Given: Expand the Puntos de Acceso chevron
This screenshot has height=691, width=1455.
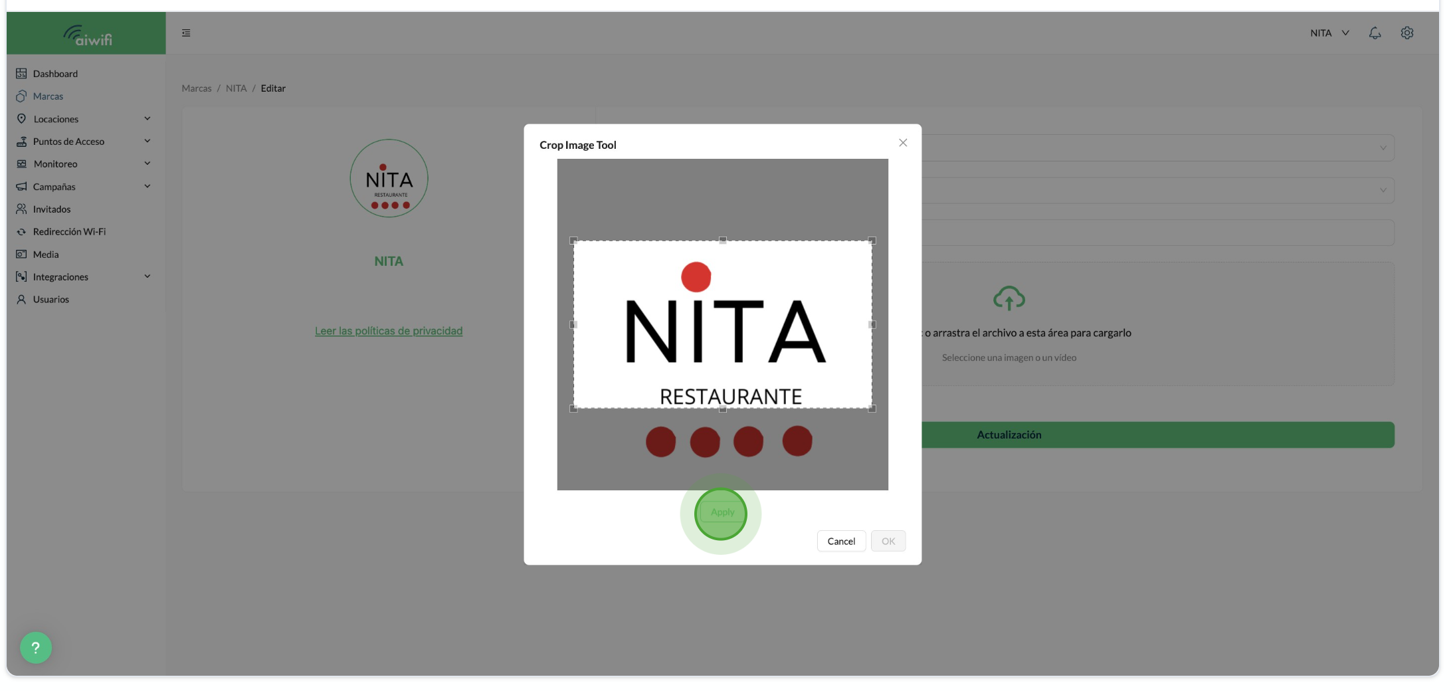Looking at the screenshot, I should click(x=147, y=141).
